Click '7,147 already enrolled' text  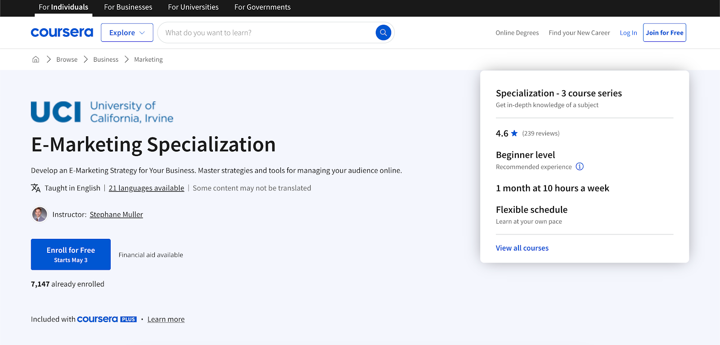pos(67,284)
